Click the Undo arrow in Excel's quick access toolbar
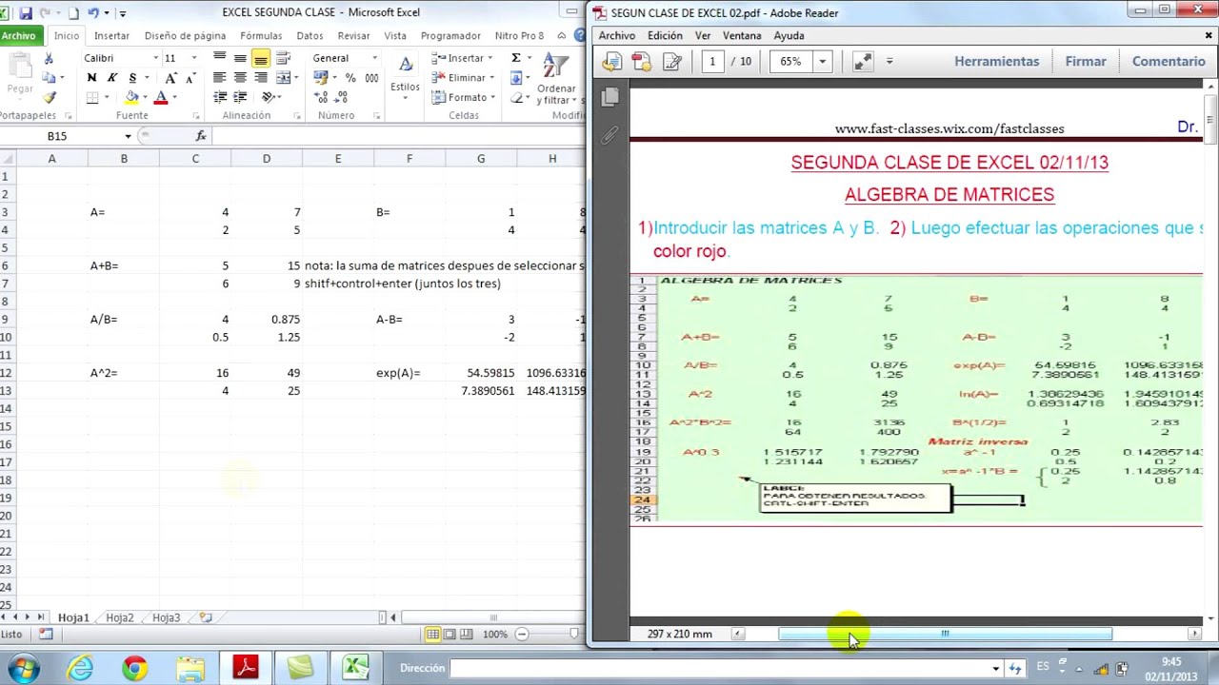The image size is (1219, 685). click(x=93, y=13)
